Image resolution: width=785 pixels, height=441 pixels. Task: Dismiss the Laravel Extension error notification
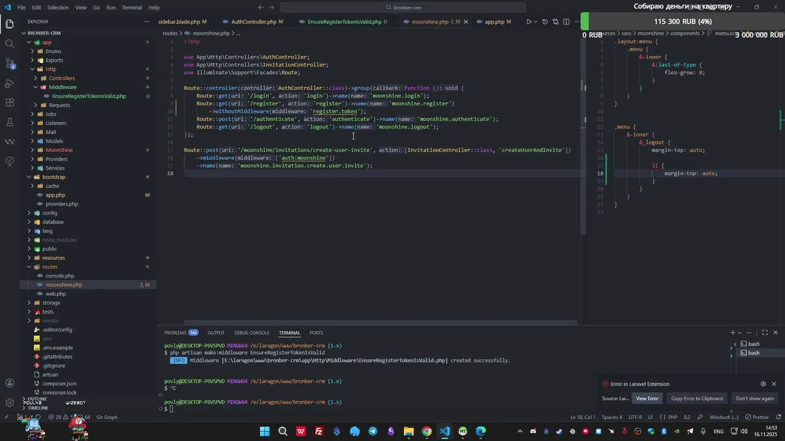tap(774, 384)
